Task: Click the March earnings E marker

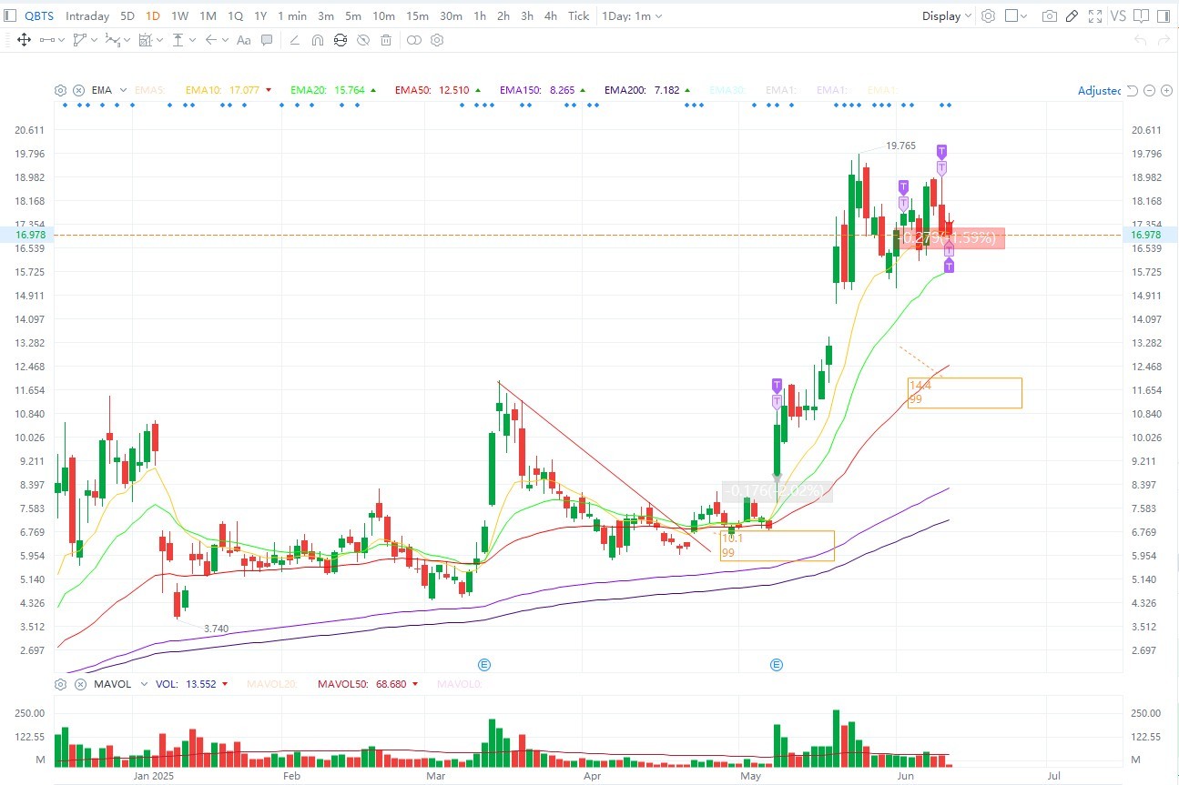Action: pyautogui.click(x=485, y=665)
